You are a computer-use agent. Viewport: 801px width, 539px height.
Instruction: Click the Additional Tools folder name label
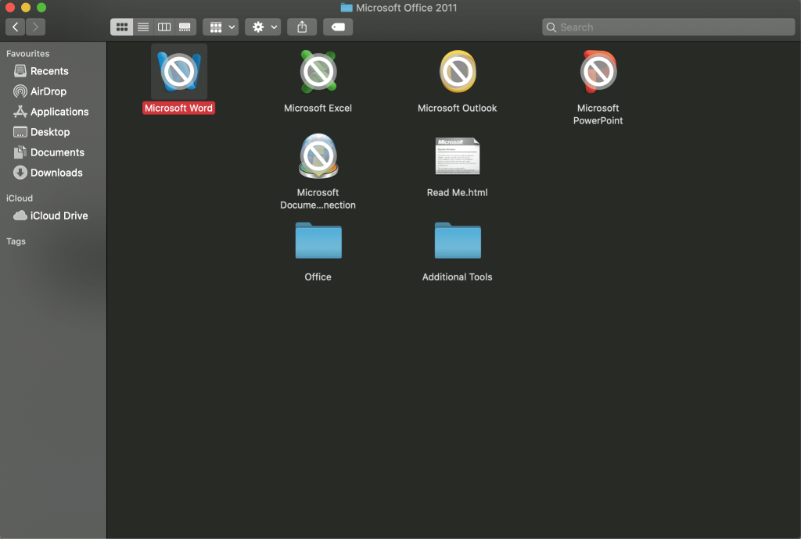tap(457, 277)
